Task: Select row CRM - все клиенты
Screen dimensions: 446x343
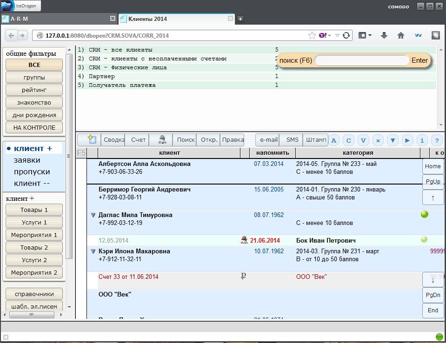Action: (256, 50)
